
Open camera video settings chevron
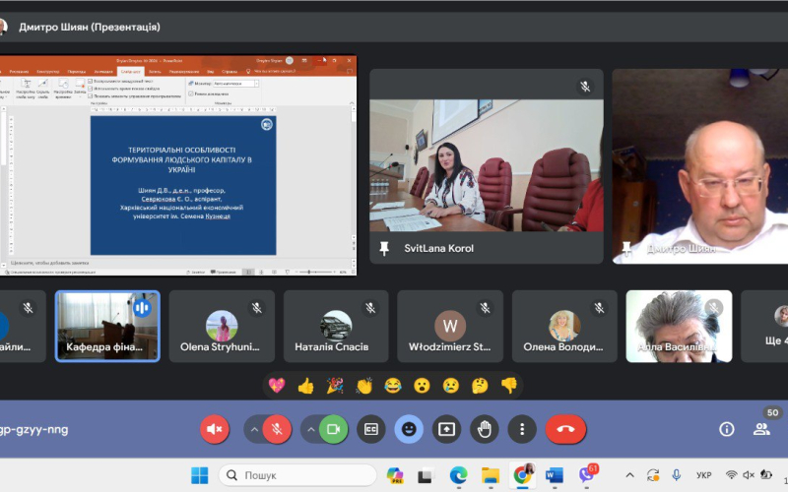[x=310, y=429]
